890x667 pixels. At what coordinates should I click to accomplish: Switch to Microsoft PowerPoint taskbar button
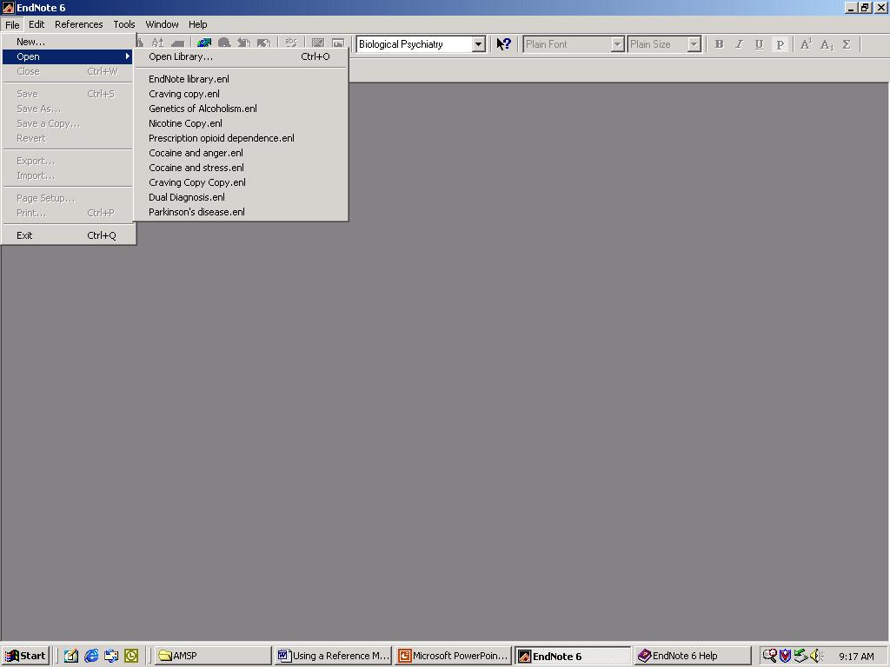tap(454, 656)
